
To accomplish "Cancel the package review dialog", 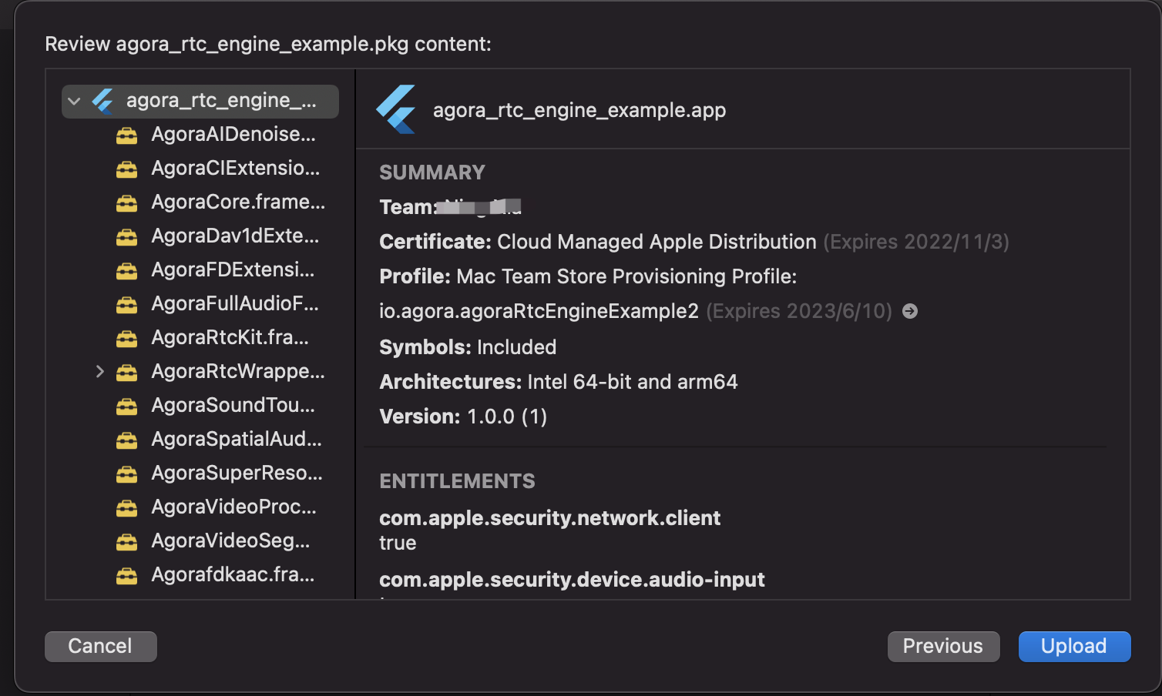I will (100, 646).
